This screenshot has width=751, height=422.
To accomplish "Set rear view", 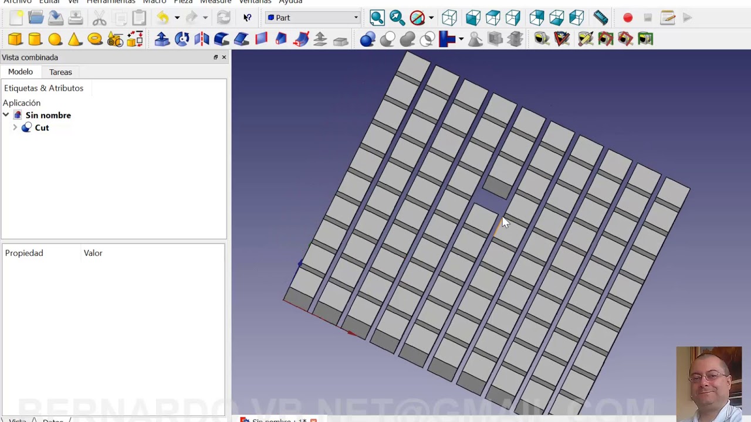I will (537, 18).
